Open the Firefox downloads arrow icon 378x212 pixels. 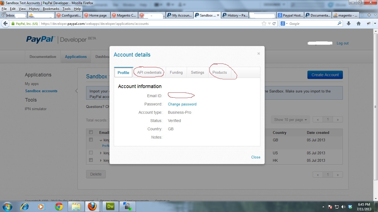[349, 24]
